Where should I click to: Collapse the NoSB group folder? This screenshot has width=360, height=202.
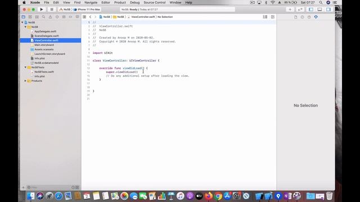pyautogui.click(x=25, y=27)
